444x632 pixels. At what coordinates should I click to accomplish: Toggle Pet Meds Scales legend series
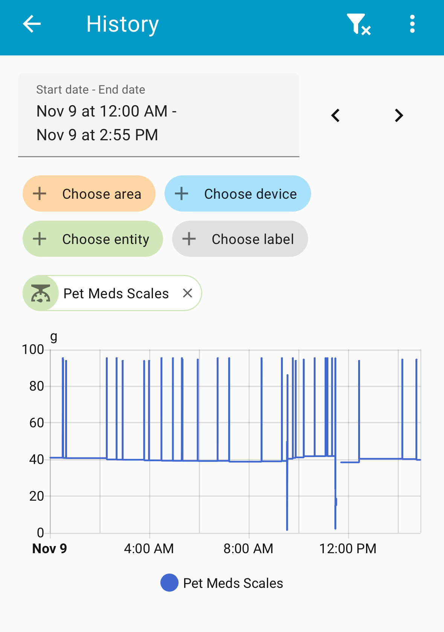point(233,583)
